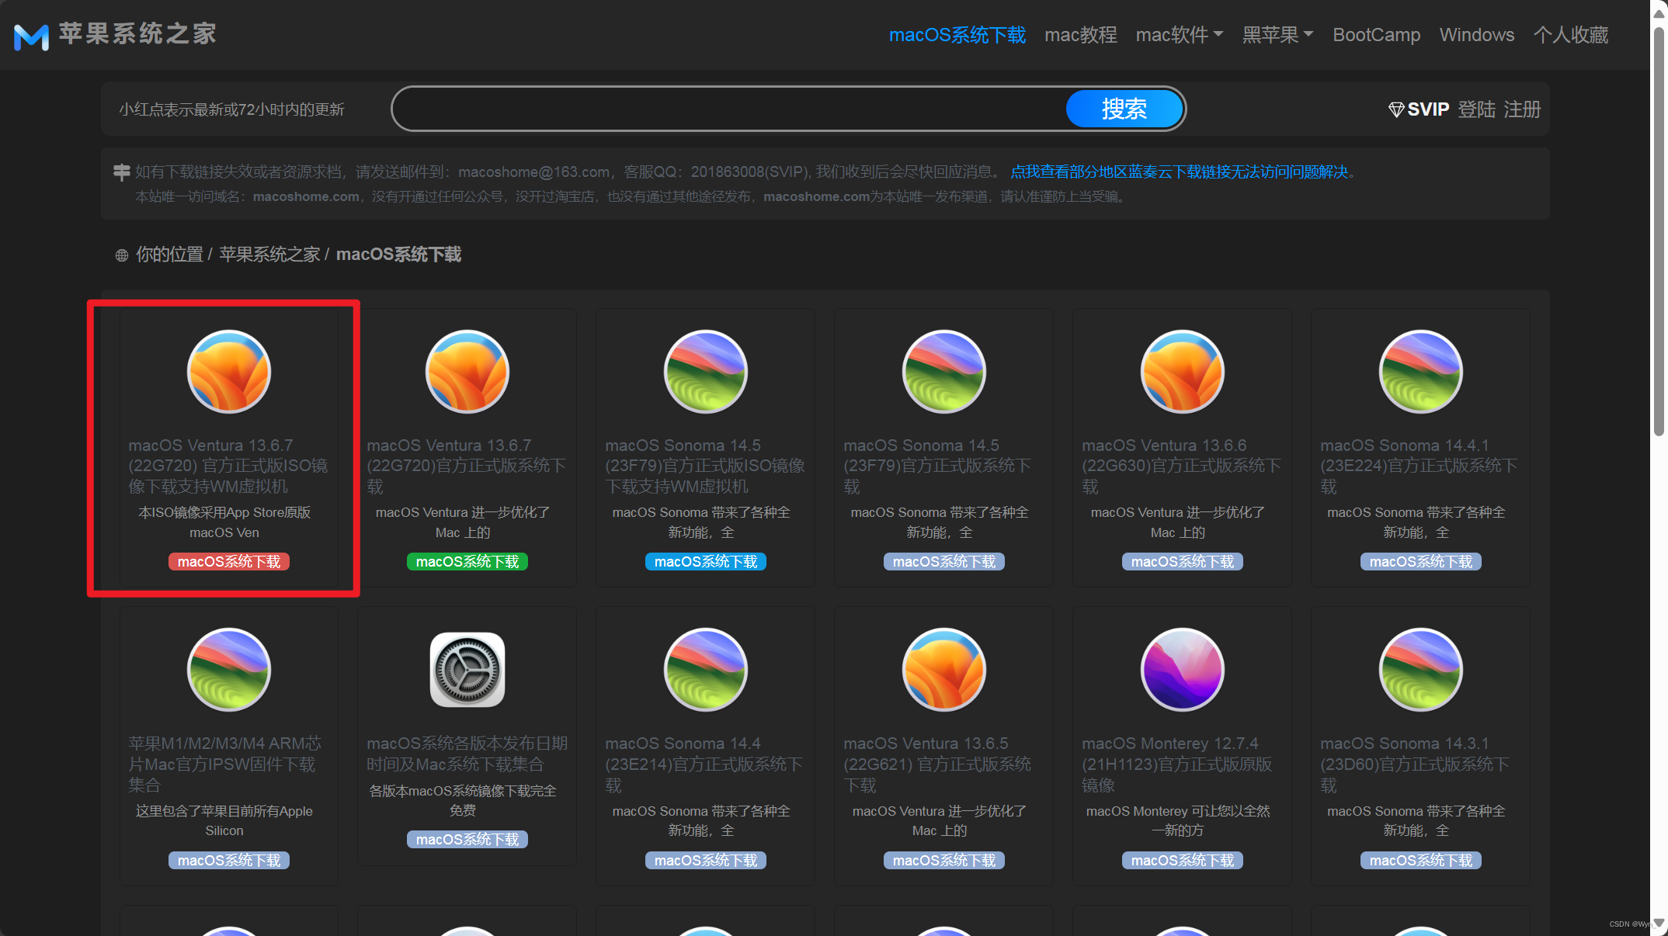Click macOS系统下载 tag under Ventura 13.6.5
Screen dimensions: 1668x936
click(x=944, y=860)
